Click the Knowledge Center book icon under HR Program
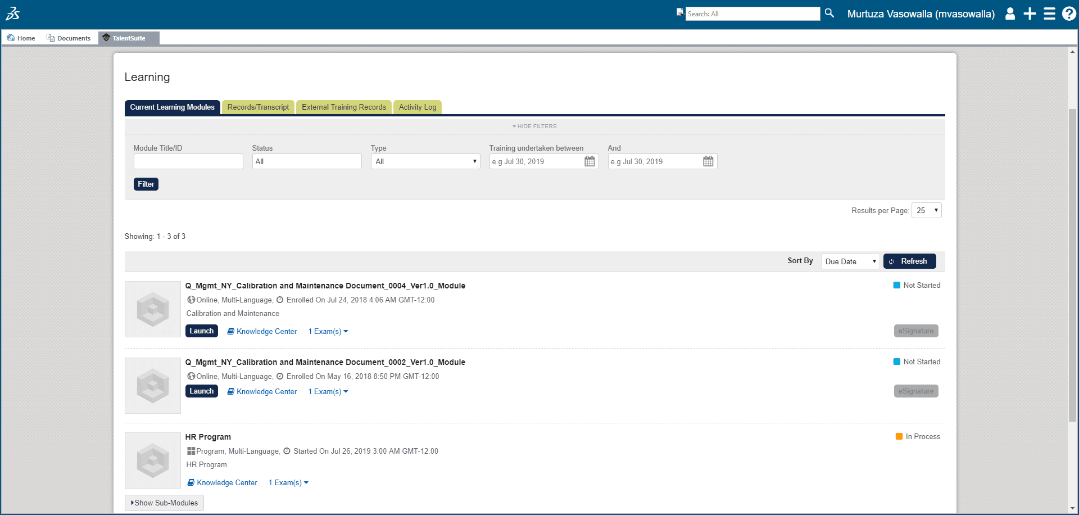 pos(191,482)
